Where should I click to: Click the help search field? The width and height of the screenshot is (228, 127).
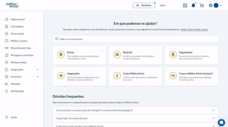tap(135, 39)
